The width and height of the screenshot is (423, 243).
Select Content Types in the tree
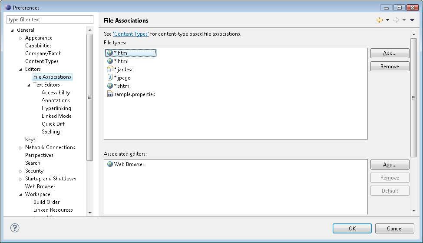(x=42, y=61)
